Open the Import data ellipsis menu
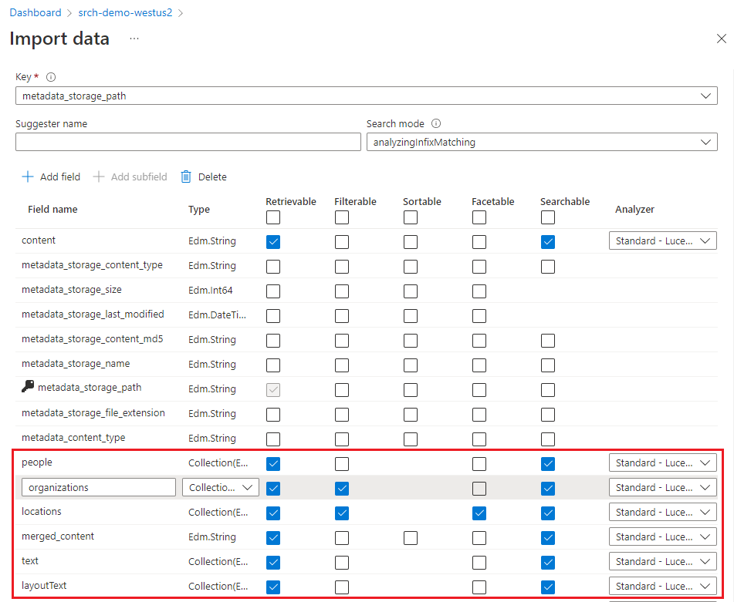This screenshot has width=734, height=602. click(134, 39)
